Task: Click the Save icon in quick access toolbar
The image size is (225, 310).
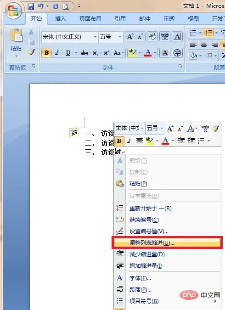Action: pos(31,6)
